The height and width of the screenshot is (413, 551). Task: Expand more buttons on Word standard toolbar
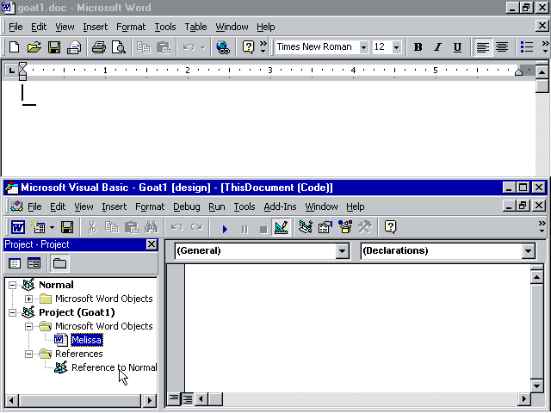(263, 47)
